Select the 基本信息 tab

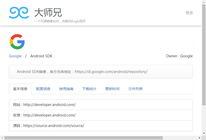pos(20,89)
